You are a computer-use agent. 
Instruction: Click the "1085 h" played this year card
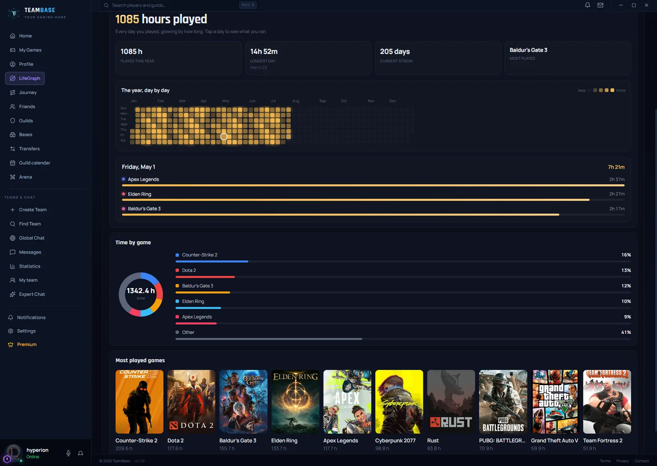(179, 58)
